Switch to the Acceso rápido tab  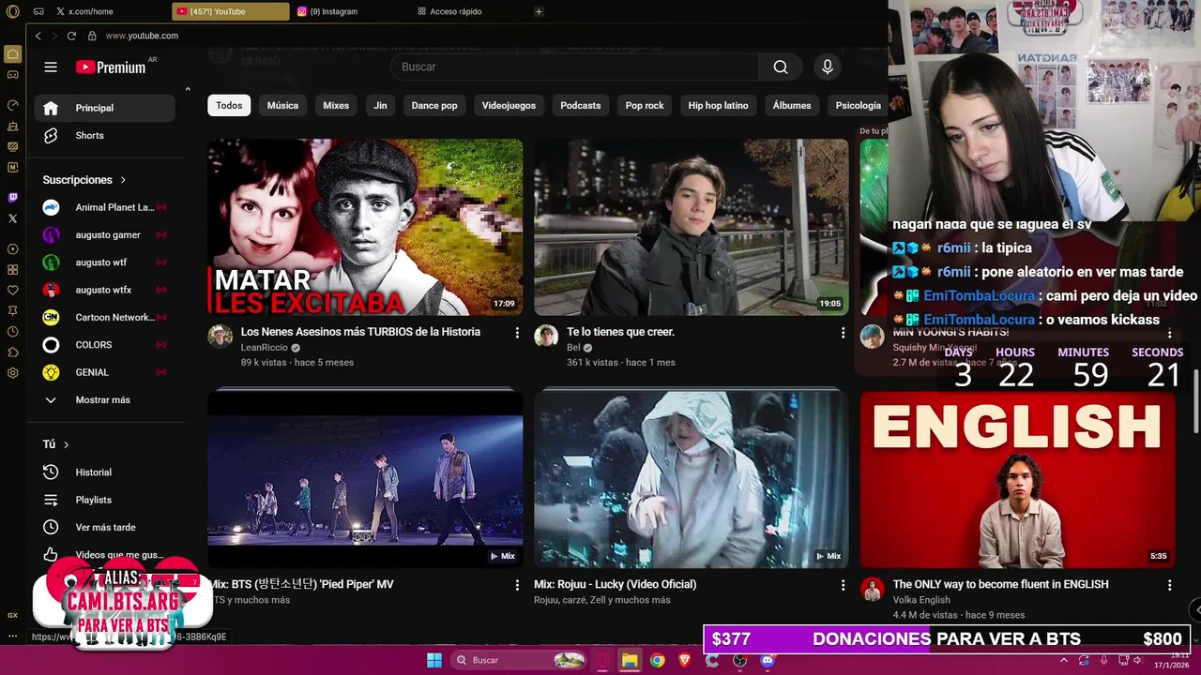471,11
